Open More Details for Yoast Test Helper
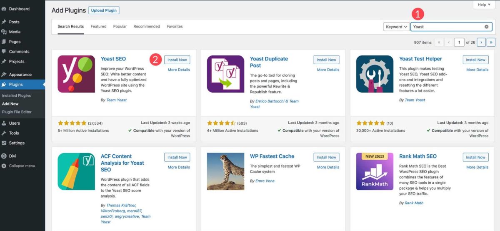The height and width of the screenshot is (231, 500). coord(477,70)
